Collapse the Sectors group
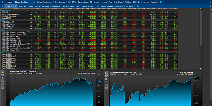Viewport: 212px width, 106px height. pos(1,30)
